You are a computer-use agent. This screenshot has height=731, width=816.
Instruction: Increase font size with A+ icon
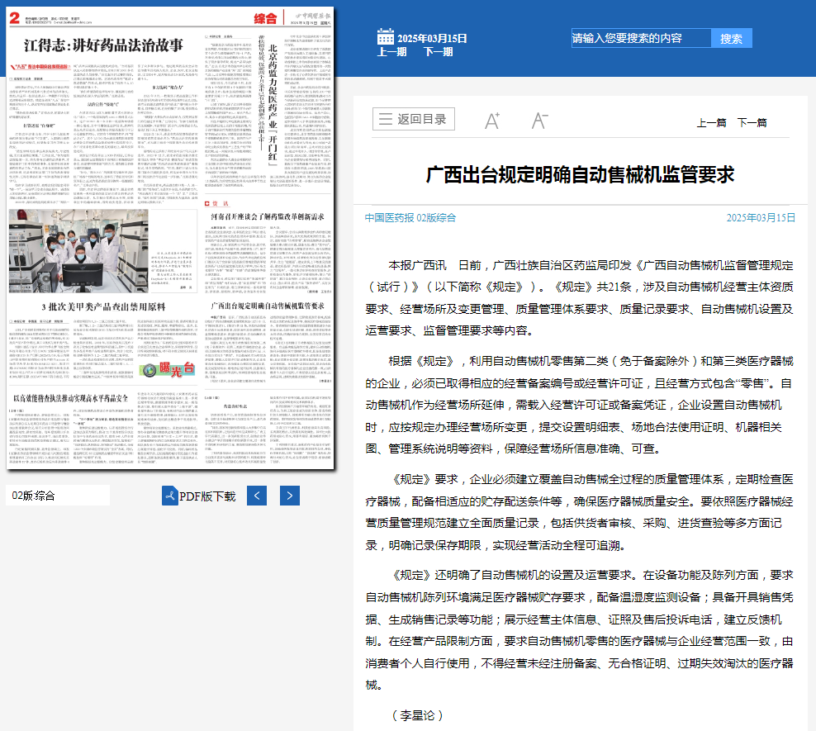[492, 121]
